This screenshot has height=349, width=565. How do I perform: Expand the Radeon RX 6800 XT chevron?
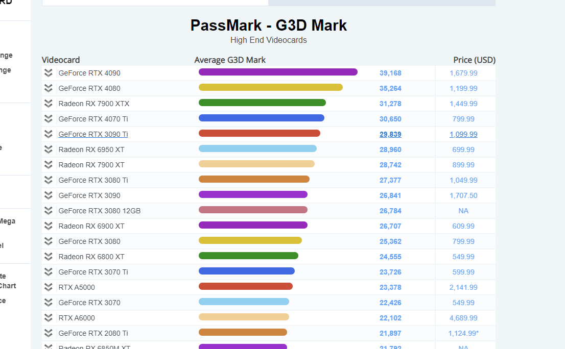point(49,257)
